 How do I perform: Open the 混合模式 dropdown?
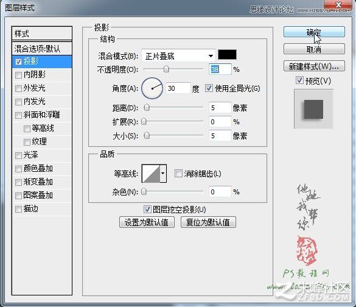coord(178,56)
